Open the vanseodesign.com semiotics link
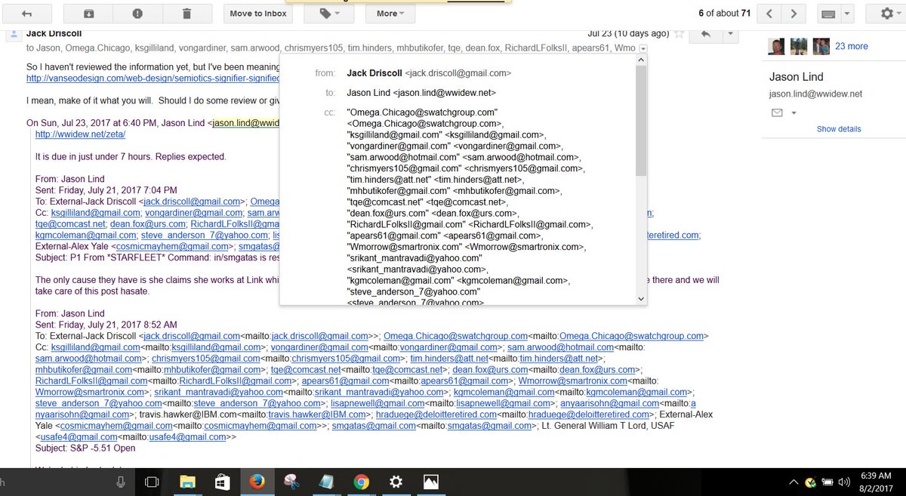 pyautogui.click(x=153, y=78)
